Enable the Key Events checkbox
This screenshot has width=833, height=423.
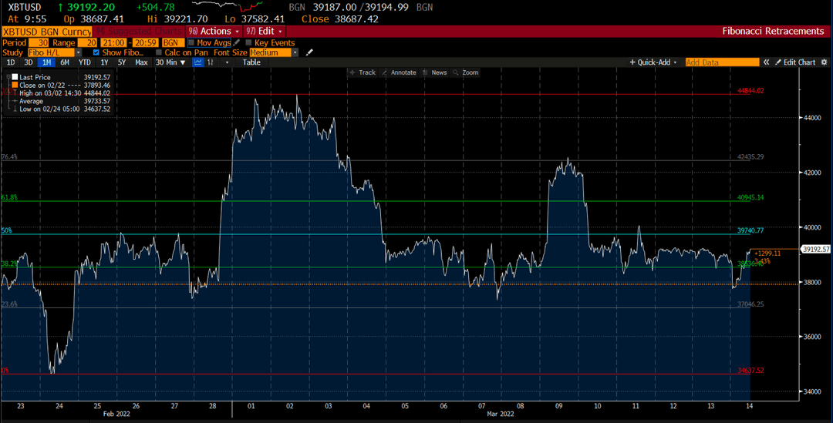(248, 43)
